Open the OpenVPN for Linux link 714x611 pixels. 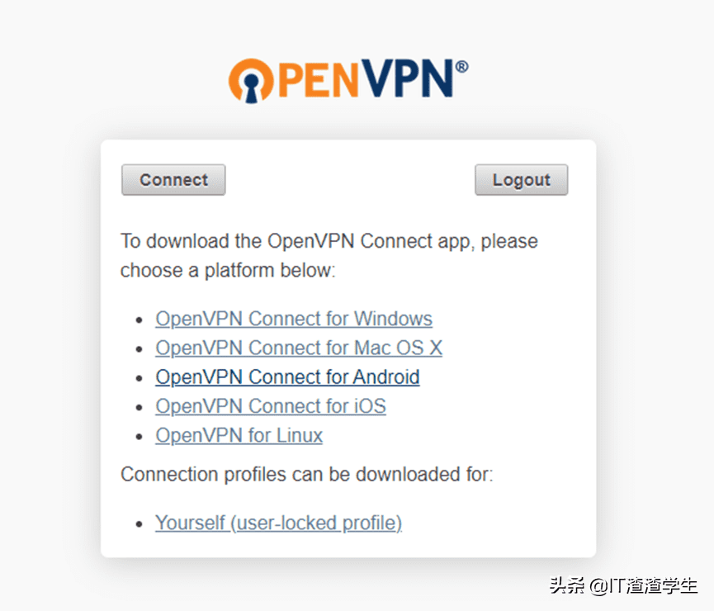(239, 435)
